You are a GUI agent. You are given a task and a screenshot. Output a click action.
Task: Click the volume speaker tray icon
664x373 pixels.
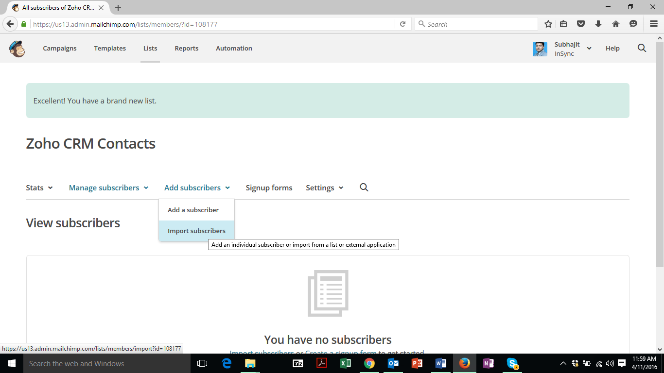[x=610, y=363]
